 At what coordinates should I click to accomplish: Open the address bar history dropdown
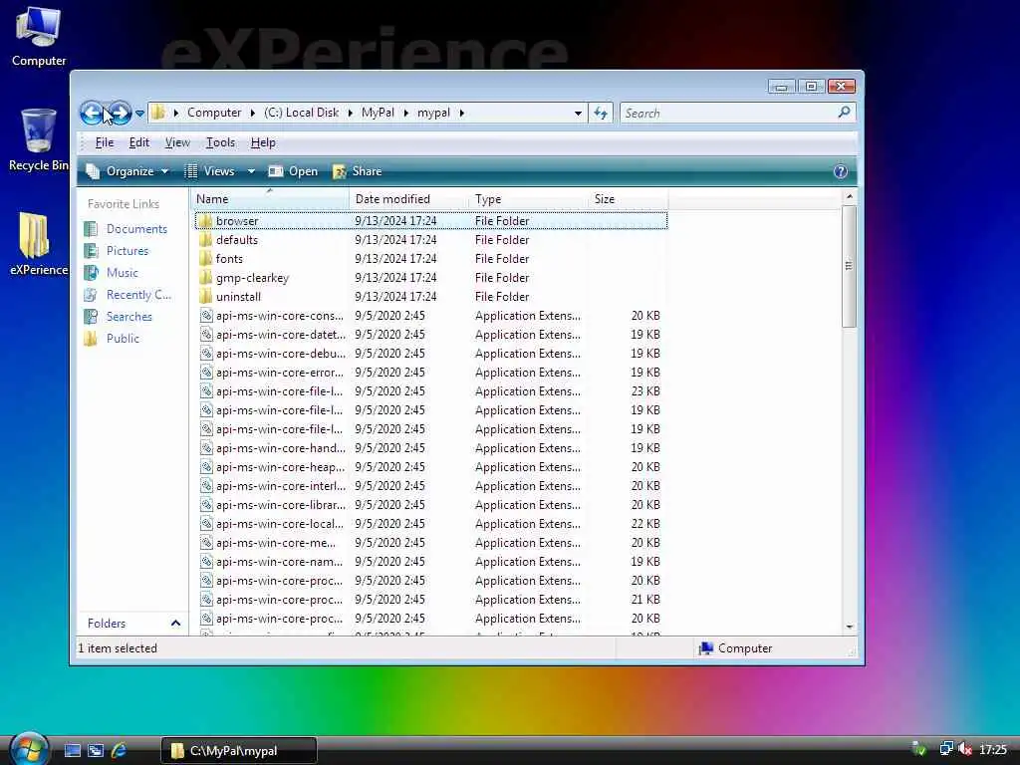click(x=578, y=114)
